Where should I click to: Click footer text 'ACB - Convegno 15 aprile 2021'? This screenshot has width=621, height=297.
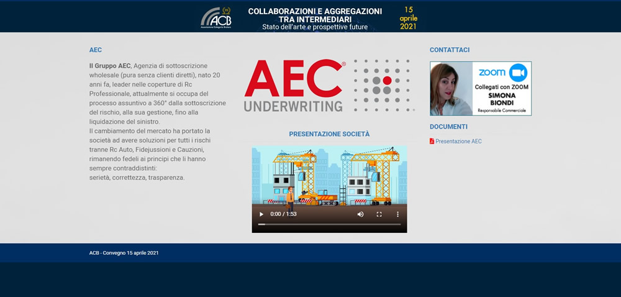(x=124, y=253)
